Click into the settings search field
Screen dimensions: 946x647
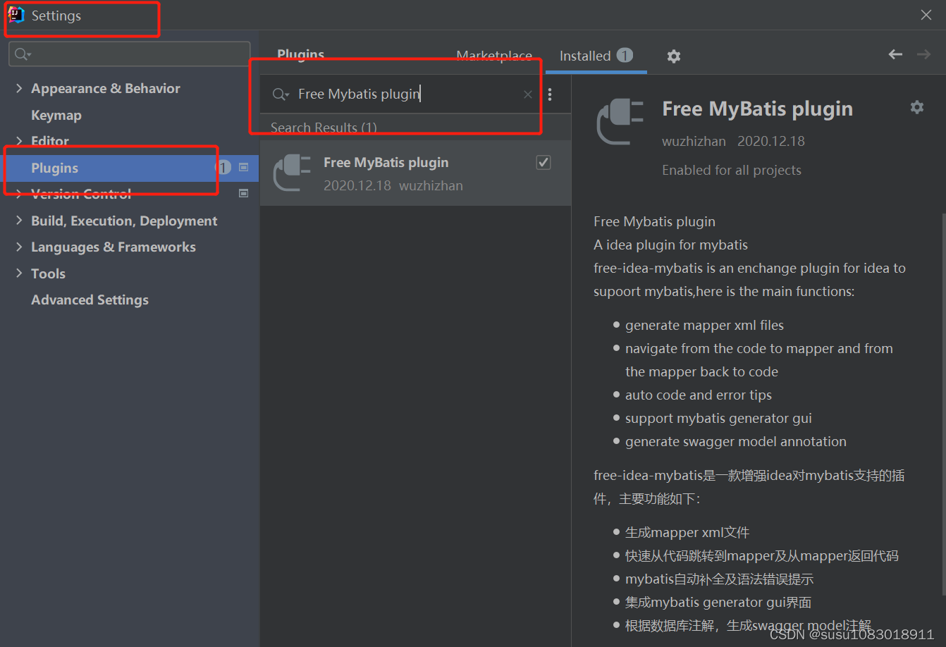pos(130,54)
